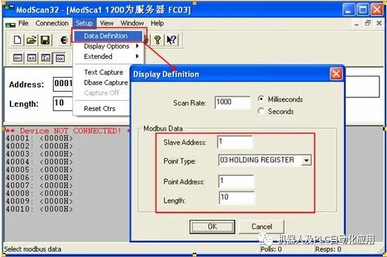Open the View menu
Screen dimensions: 387x257
(x=106, y=24)
